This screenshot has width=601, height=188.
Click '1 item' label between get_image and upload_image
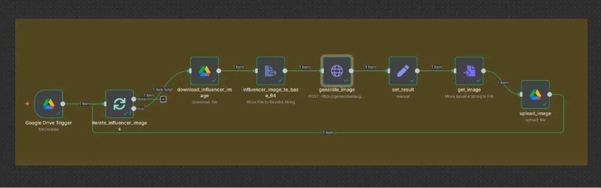[x=502, y=82]
